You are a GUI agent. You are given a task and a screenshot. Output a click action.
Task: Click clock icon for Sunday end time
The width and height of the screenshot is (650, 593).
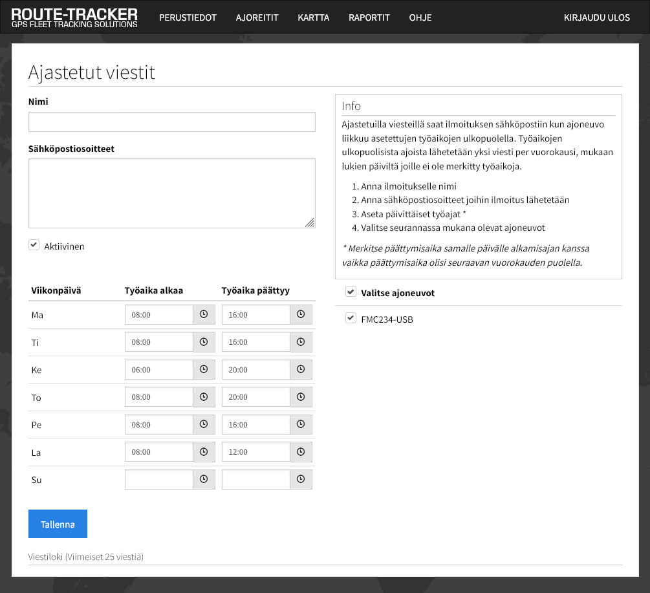pos(301,480)
